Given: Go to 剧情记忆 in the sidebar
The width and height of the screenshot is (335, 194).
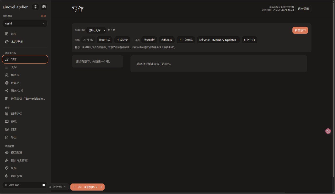Looking at the screenshot, I should (x=16, y=114).
